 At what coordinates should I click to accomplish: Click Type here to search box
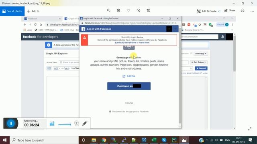tap(44, 140)
